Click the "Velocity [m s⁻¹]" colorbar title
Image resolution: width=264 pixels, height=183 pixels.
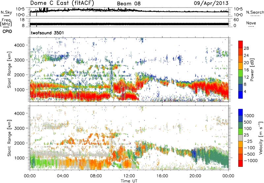261,138
